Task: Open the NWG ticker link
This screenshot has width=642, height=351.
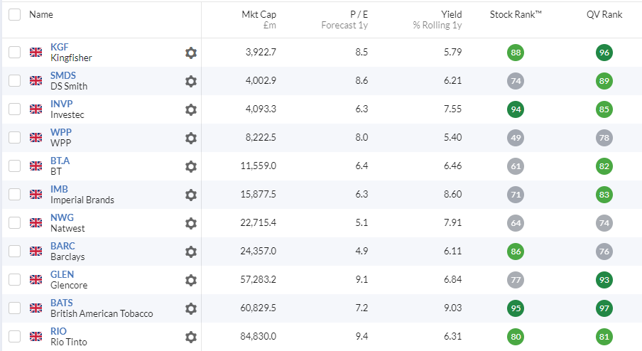Action: pyautogui.click(x=62, y=217)
